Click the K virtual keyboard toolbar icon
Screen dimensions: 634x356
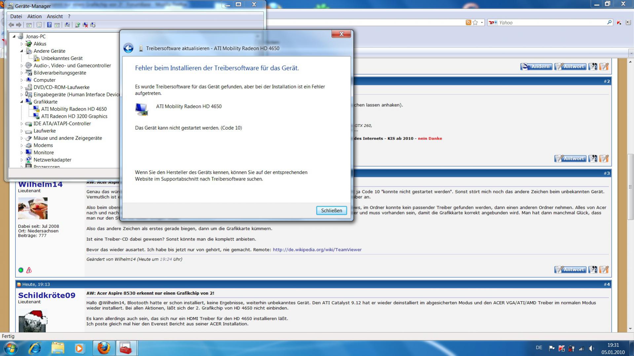tap(628, 22)
